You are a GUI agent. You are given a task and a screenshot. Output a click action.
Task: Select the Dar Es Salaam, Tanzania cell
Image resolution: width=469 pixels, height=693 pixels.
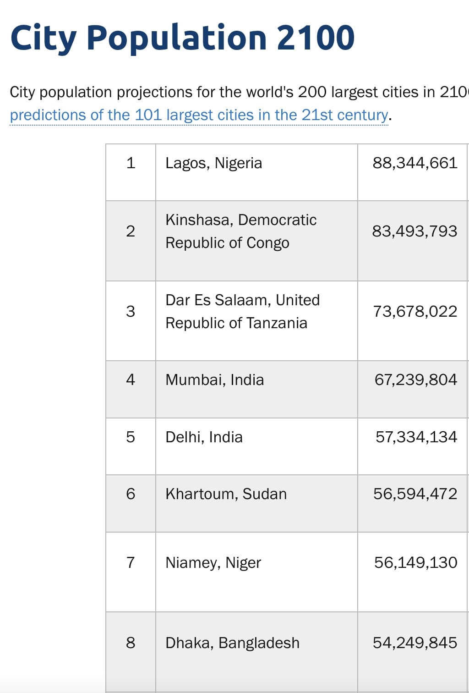point(242,311)
